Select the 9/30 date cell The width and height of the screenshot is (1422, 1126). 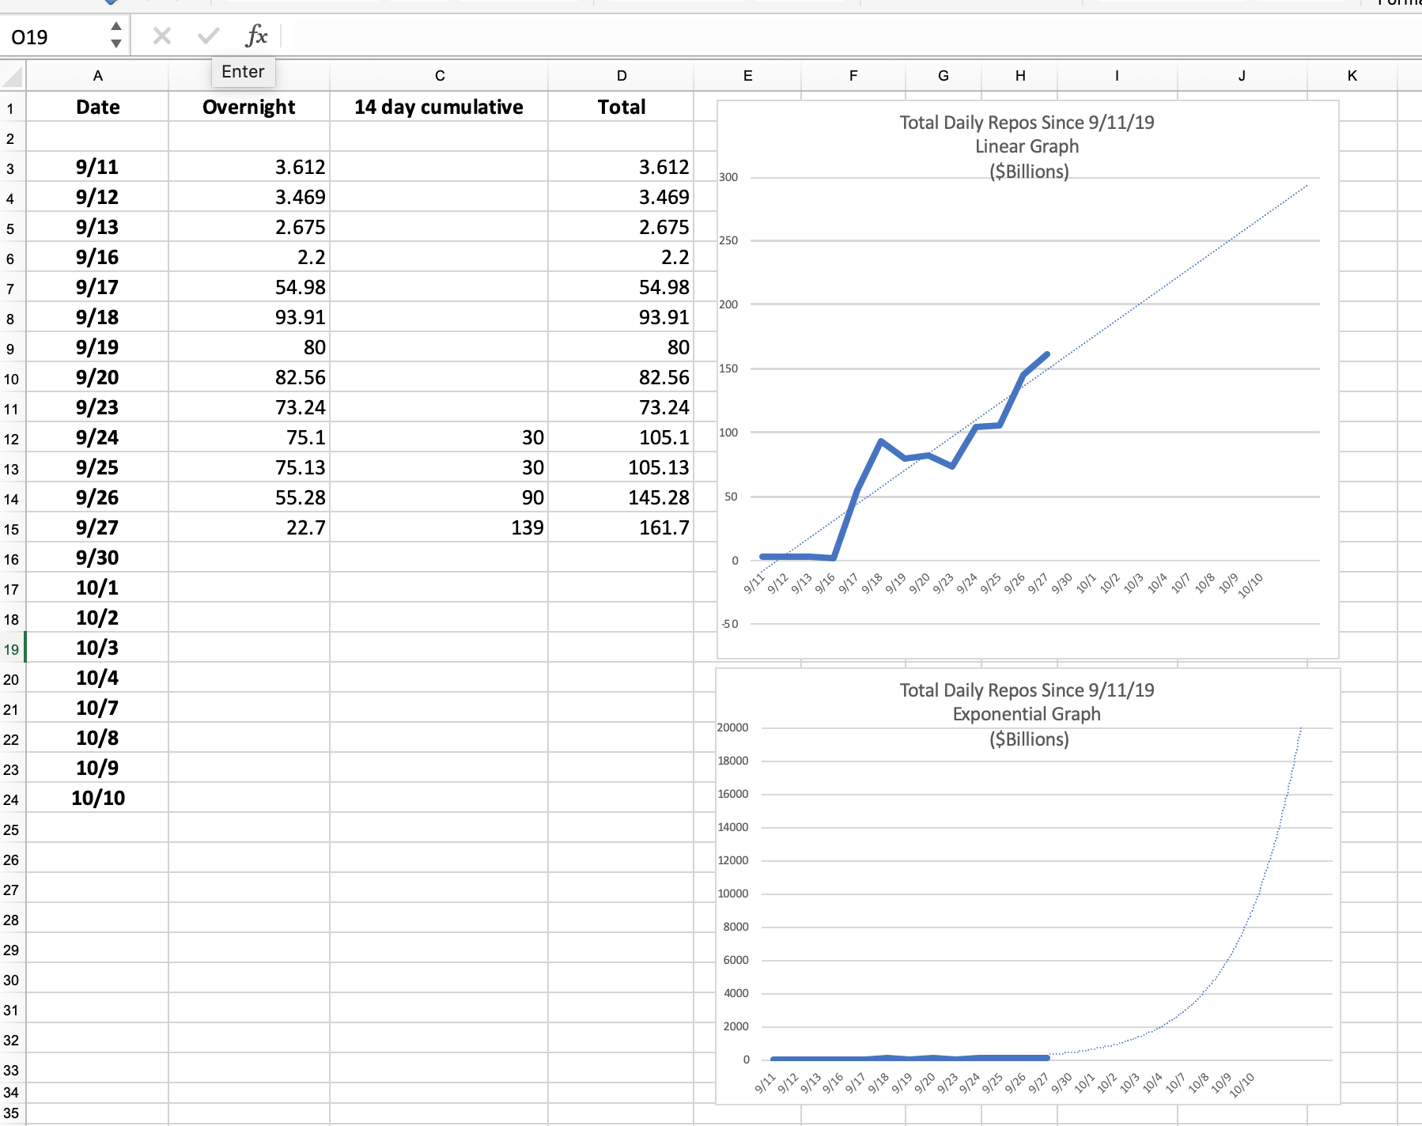(x=97, y=557)
